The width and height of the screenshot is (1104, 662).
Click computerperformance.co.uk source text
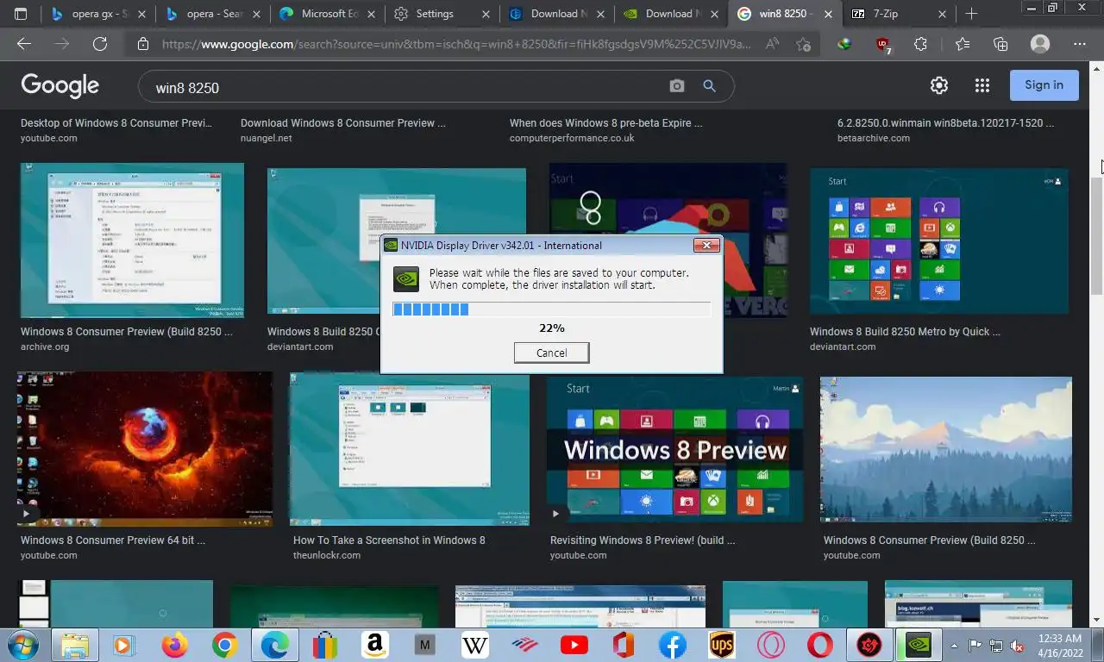(x=572, y=138)
